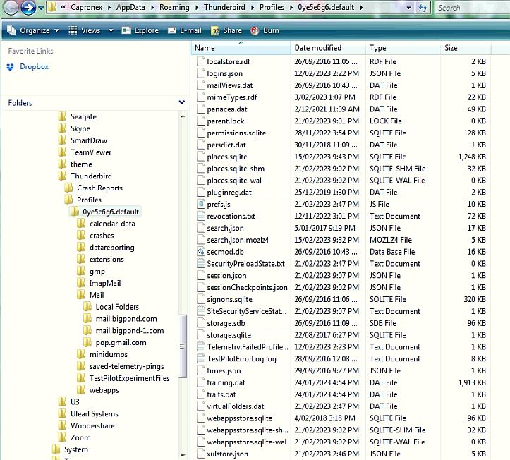Select the prefs.js script file icon
The image size is (510, 460).
point(201,205)
